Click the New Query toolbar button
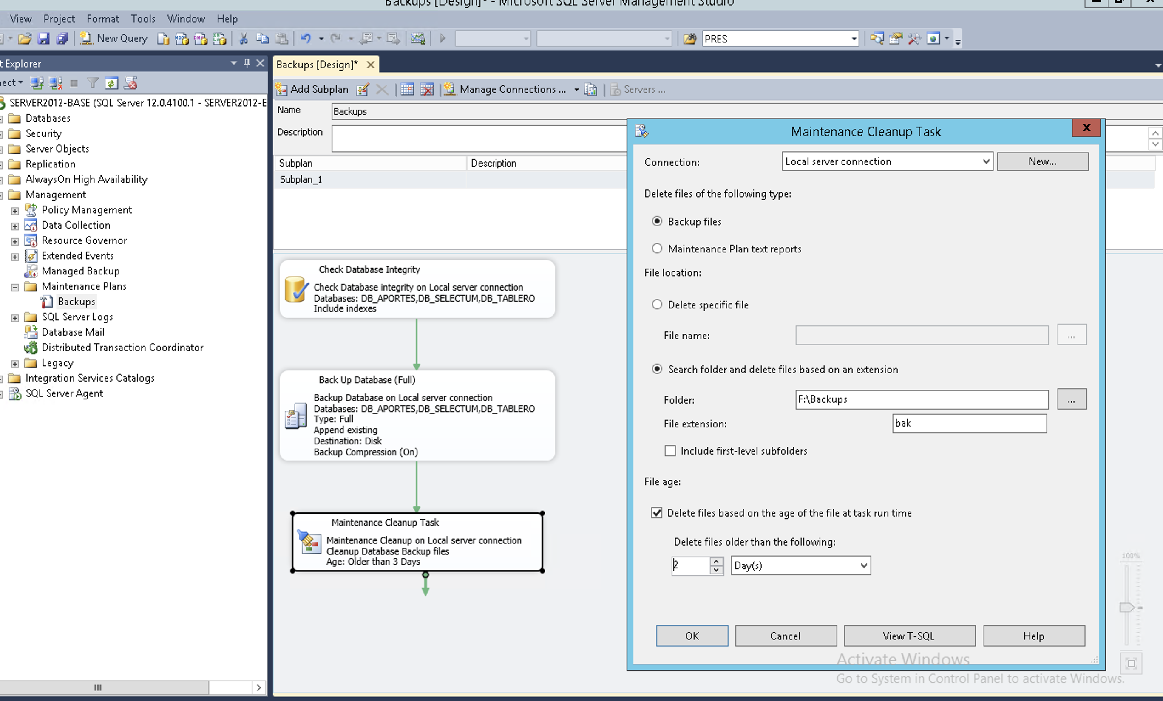The height and width of the screenshot is (701, 1163). 114,39
